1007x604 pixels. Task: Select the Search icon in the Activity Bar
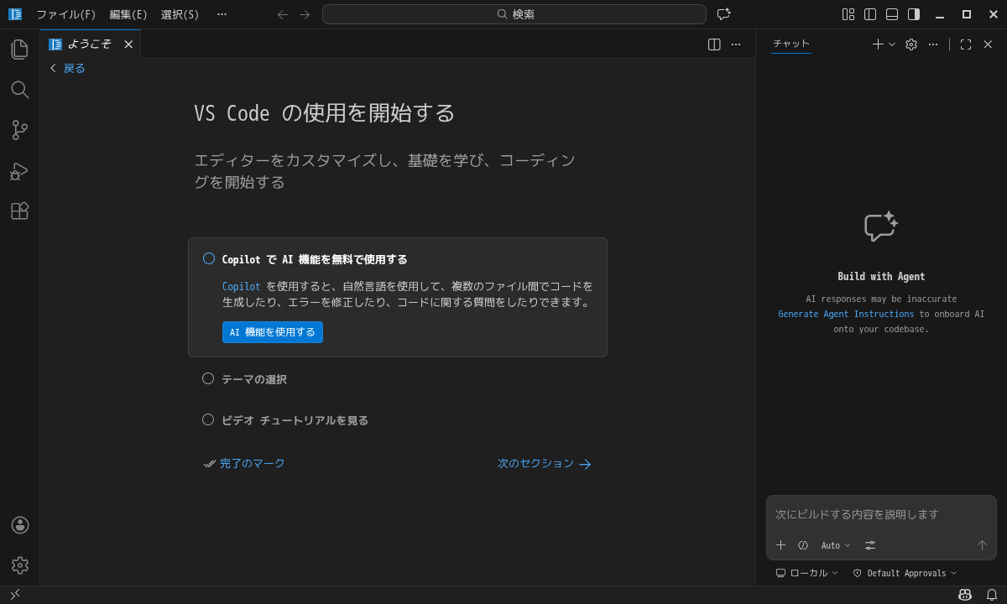click(x=19, y=90)
